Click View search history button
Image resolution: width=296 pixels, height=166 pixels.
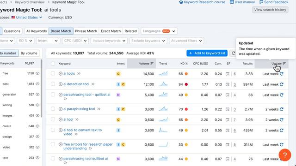tap(270, 10)
